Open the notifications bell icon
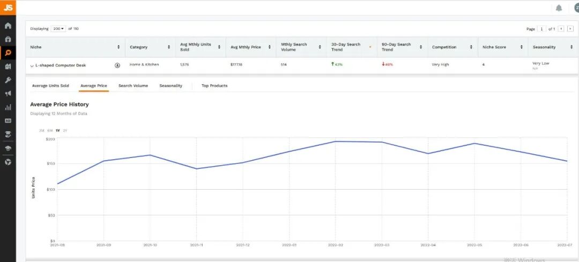 (559, 8)
